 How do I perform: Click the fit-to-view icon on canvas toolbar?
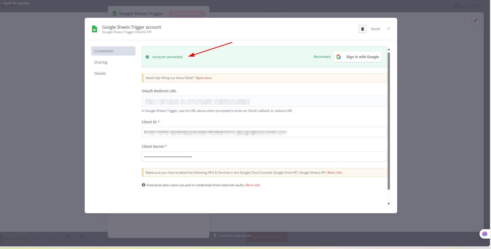point(54,237)
